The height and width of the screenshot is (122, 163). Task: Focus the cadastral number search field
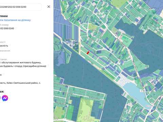click(20, 7)
